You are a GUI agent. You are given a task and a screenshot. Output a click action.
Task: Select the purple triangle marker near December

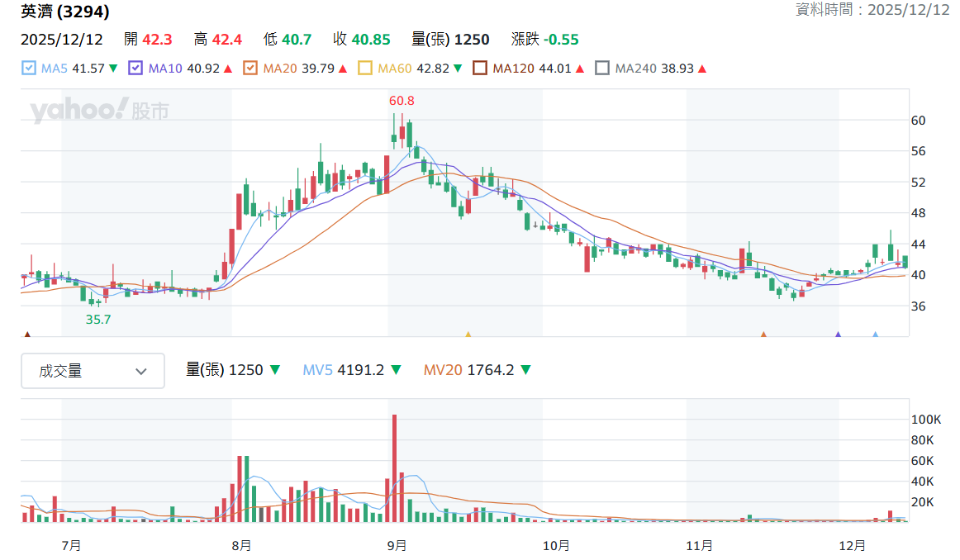pyautogui.click(x=839, y=335)
